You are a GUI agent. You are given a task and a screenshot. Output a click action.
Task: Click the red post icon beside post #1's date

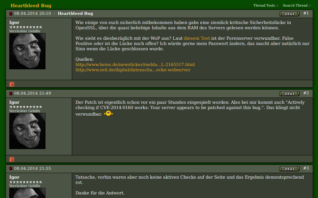(11, 14)
